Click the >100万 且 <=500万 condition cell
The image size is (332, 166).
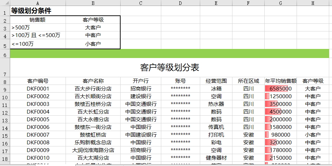coord(38,35)
